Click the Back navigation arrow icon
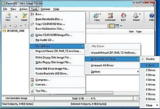Viewport: 160px width, 109px height. (5, 26)
